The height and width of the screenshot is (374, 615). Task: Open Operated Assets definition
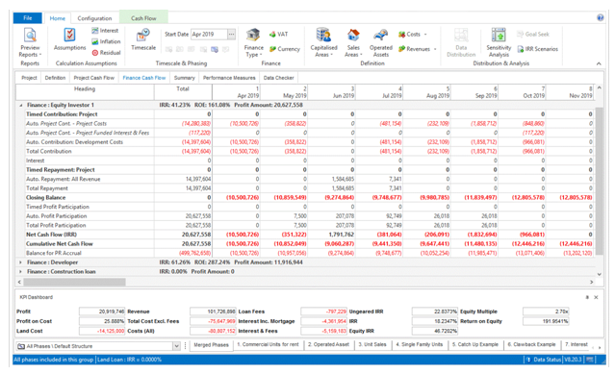381,43
